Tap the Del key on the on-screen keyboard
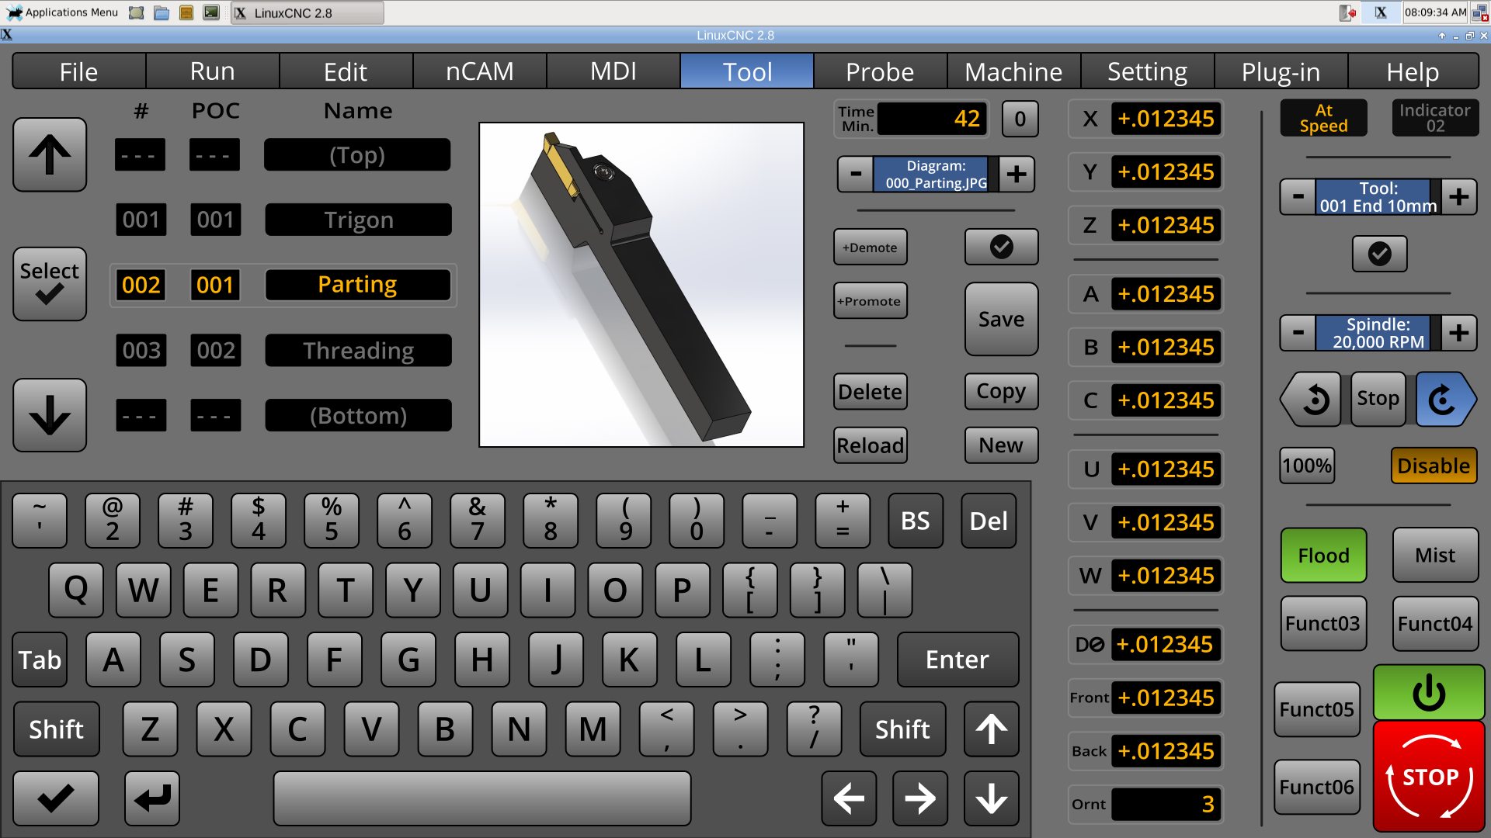This screenshot has width=1491, height=838. [x=989, y=521]
